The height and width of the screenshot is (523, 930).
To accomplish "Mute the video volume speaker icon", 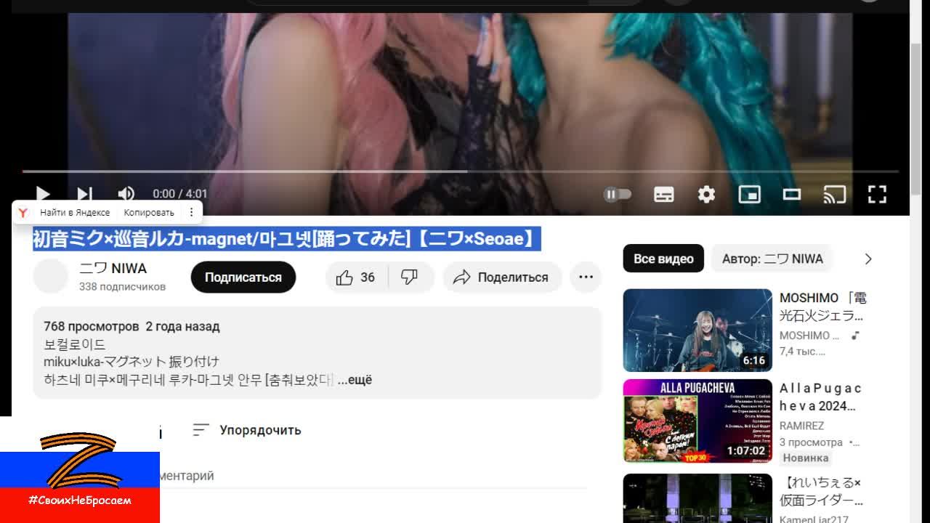I will tap(126, 194).
